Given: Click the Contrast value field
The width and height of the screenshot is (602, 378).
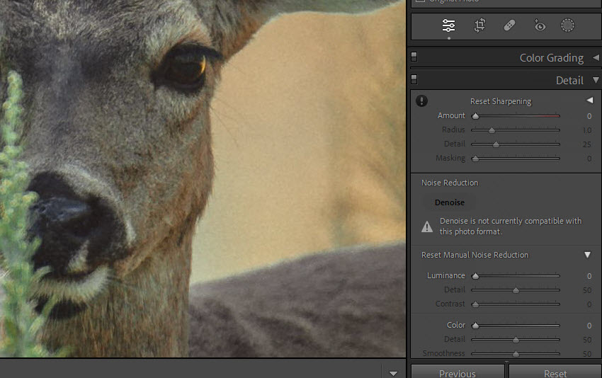Looking at the screenshot, I should tap(589, 304).
